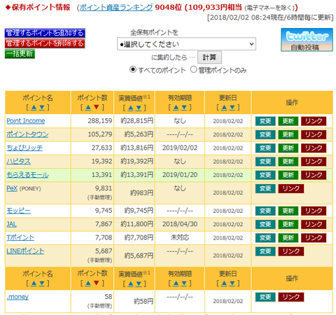Sort update date ascending in lower header

tap(224, 283)
